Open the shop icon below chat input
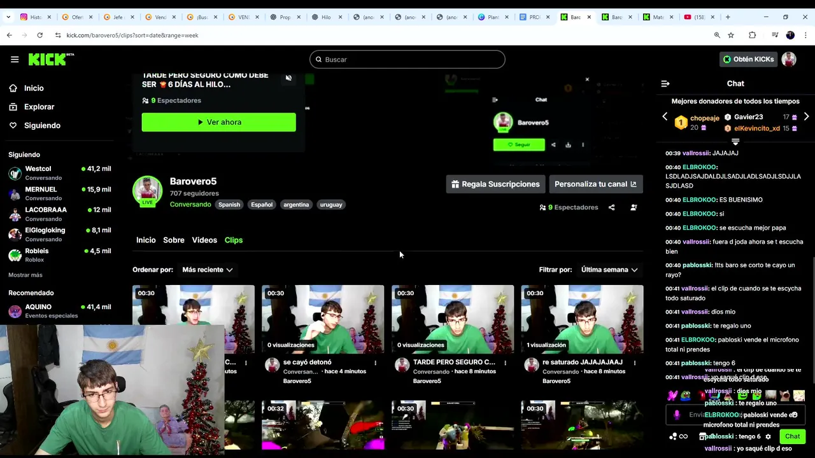The image size is (815, 458). coord(702,436)
